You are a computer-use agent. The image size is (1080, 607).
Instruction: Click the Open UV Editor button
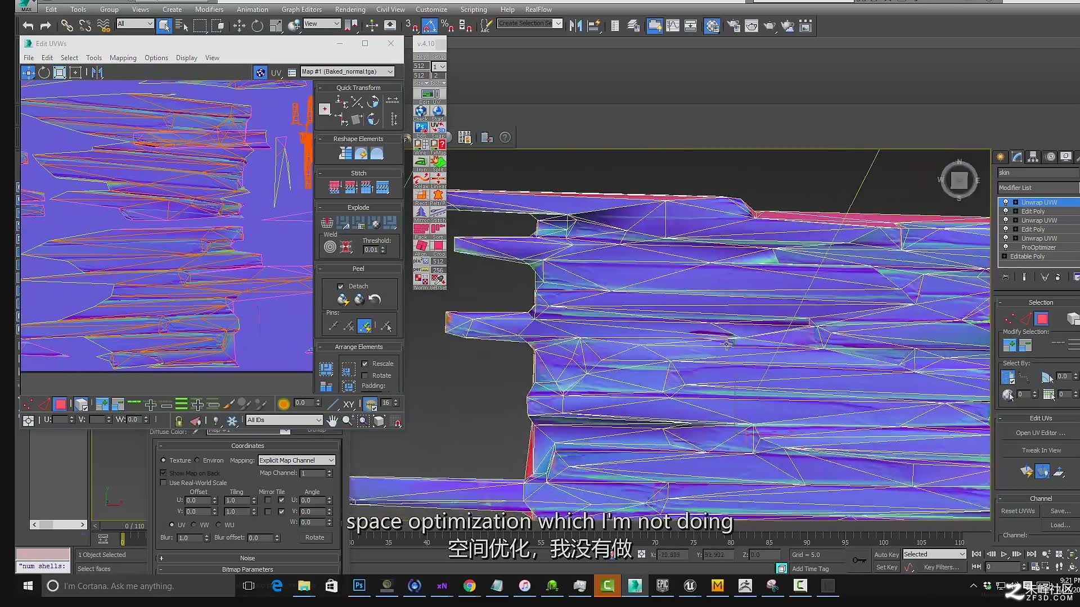point(1040,433)
